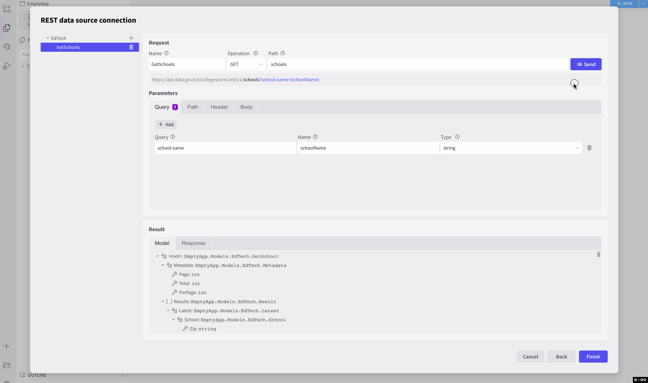648x383 pixels.
Task: Switch to the Body parameters tab
Action: click(246, 107)
